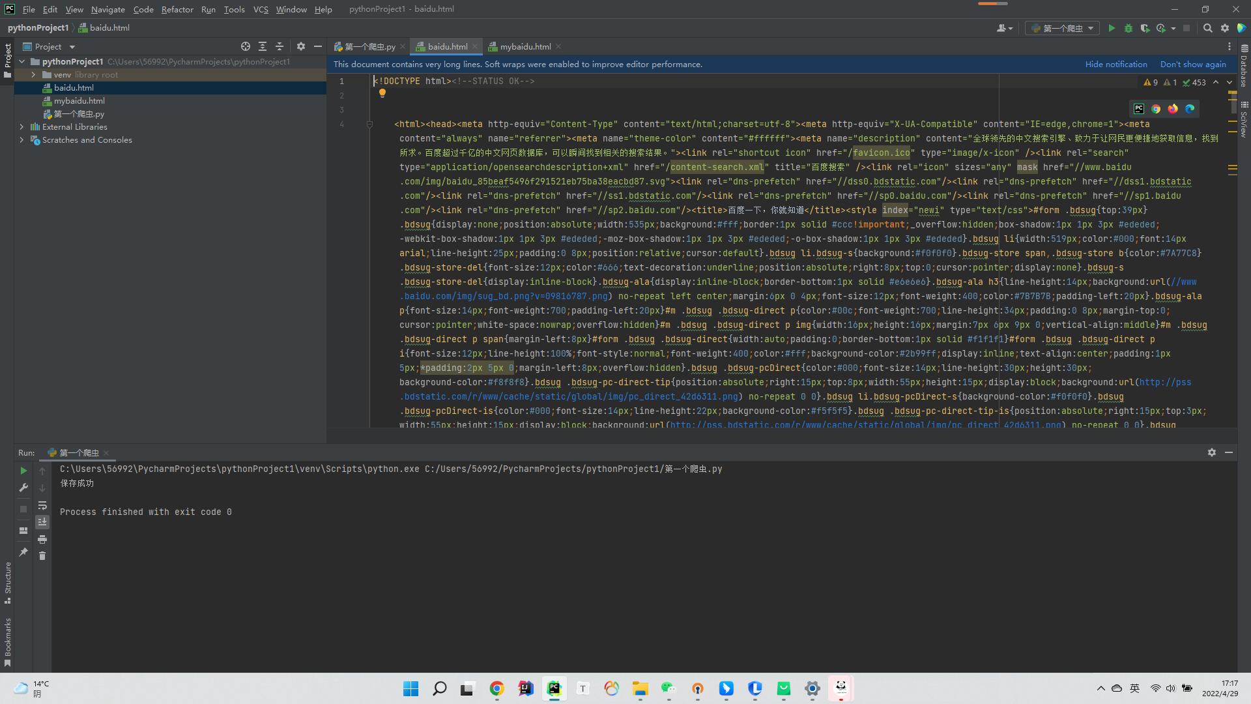The image size is (1251, 704).
Task: Click Don't show again link
Action: 1192,64
